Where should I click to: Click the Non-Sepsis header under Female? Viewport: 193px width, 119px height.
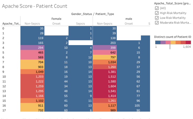click(x=32, y=24)
